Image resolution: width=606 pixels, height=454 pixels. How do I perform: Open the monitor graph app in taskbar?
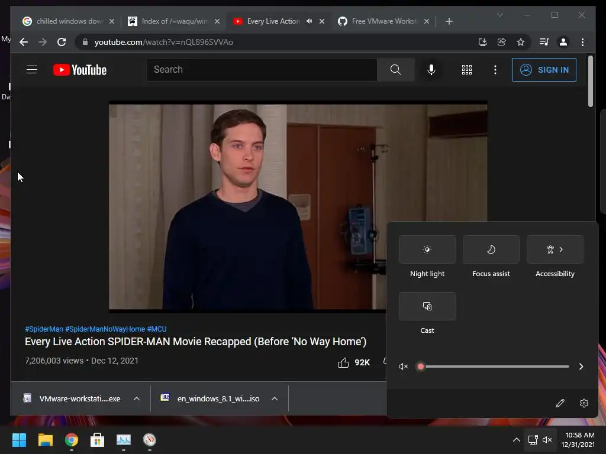click(x=124, y=440)
